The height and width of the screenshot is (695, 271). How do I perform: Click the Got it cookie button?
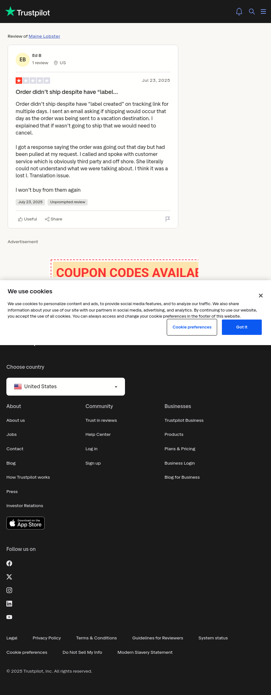tap(242, 327)
